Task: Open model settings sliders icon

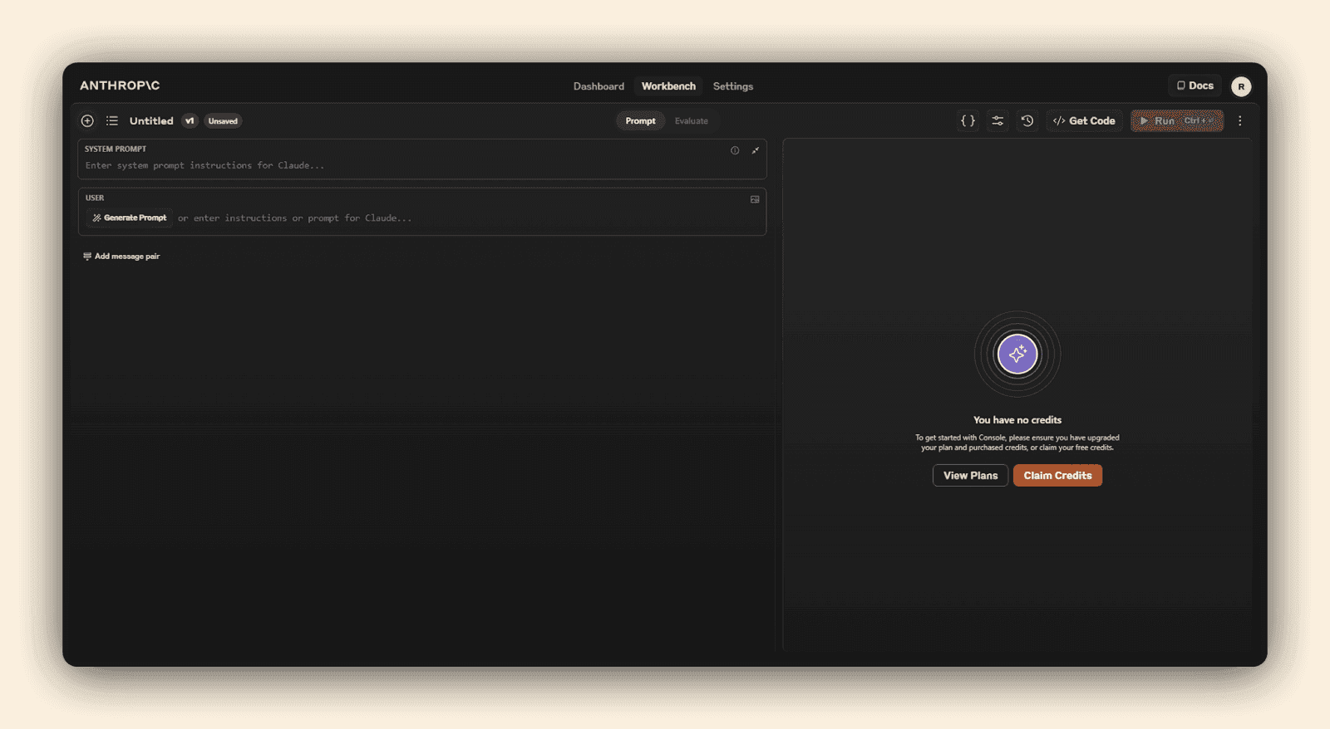Action: pos(997,121)
